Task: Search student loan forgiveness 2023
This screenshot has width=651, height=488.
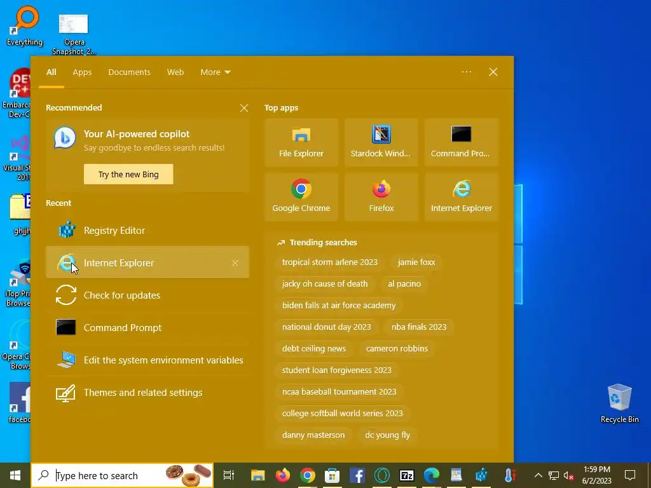Action: pos(337,370)
